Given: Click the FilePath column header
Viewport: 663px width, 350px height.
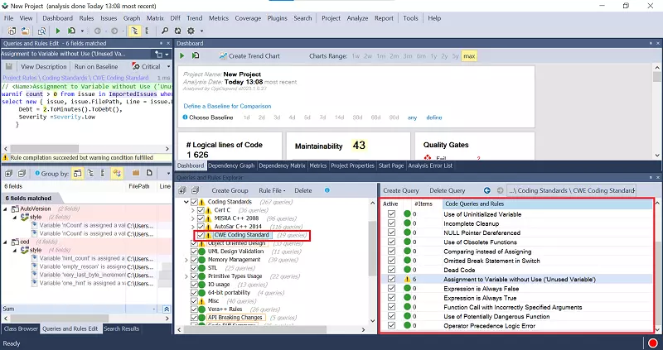Looking at the screenshot, I should tap(139, 186).
